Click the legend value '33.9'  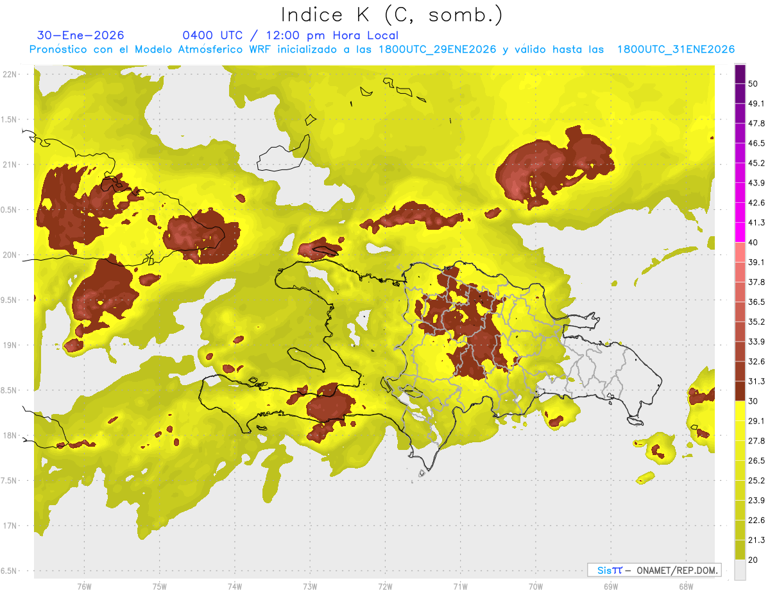point(756,341)
